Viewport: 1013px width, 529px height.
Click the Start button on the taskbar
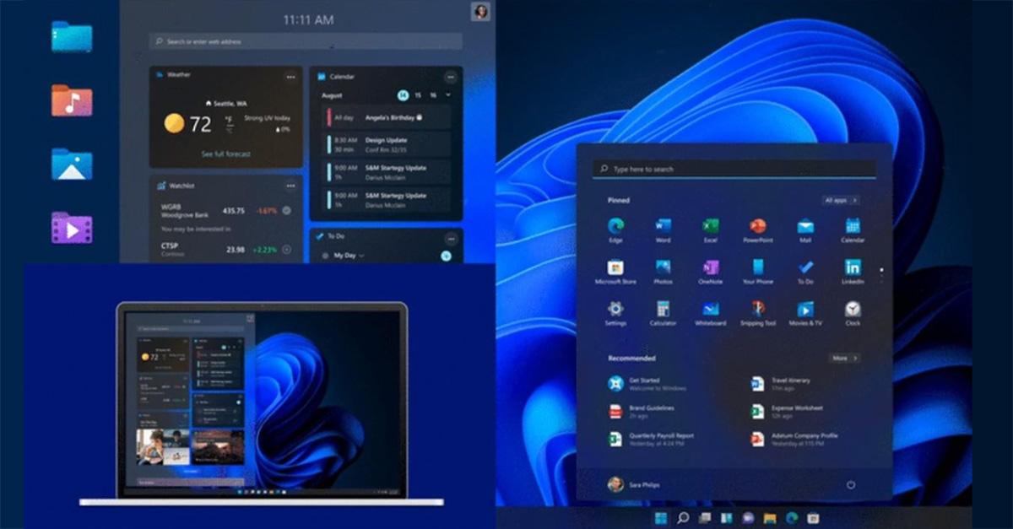click(661, 517)
